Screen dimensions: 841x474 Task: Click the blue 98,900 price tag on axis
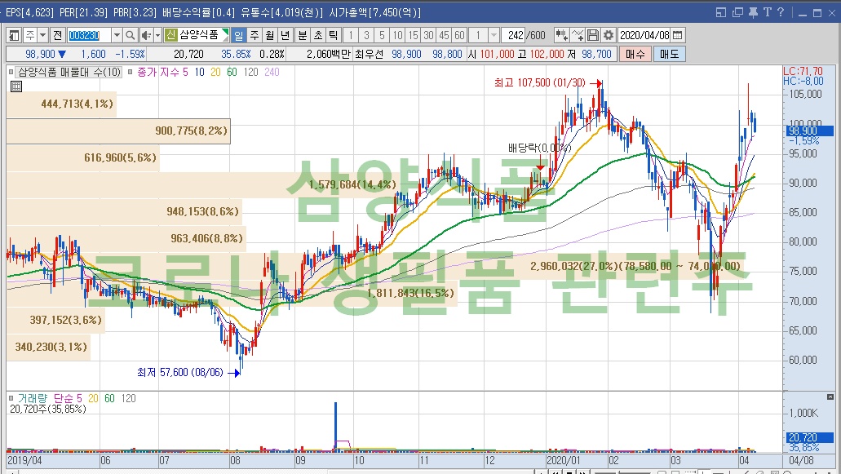(810, 131)
